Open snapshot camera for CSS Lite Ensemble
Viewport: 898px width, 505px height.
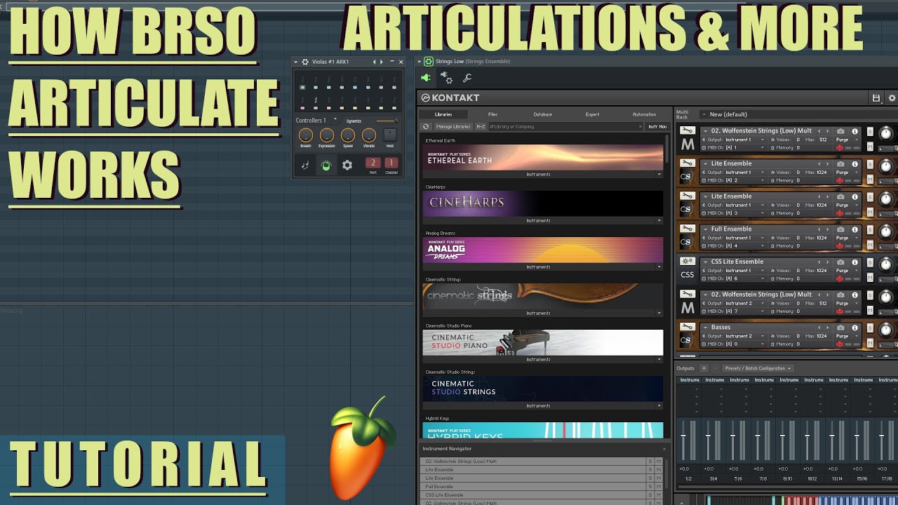[840, 262]
